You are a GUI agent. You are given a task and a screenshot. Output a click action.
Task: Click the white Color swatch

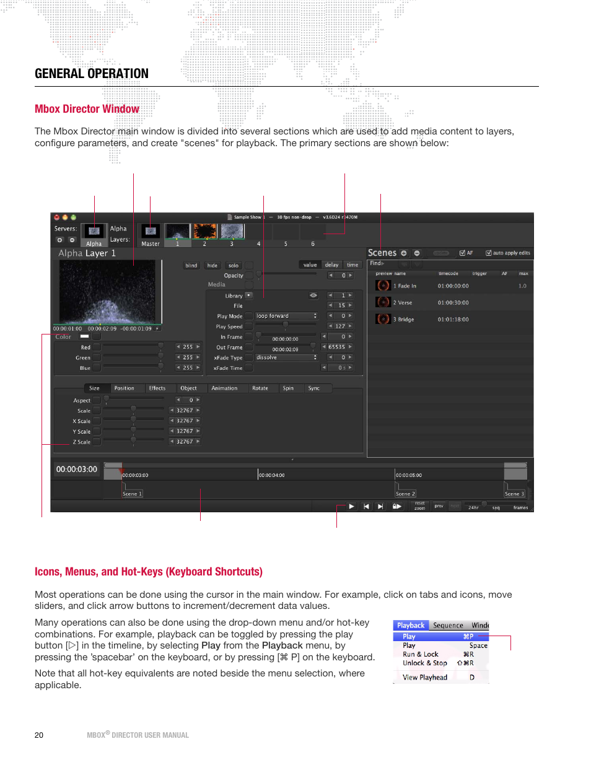(85, 336)
